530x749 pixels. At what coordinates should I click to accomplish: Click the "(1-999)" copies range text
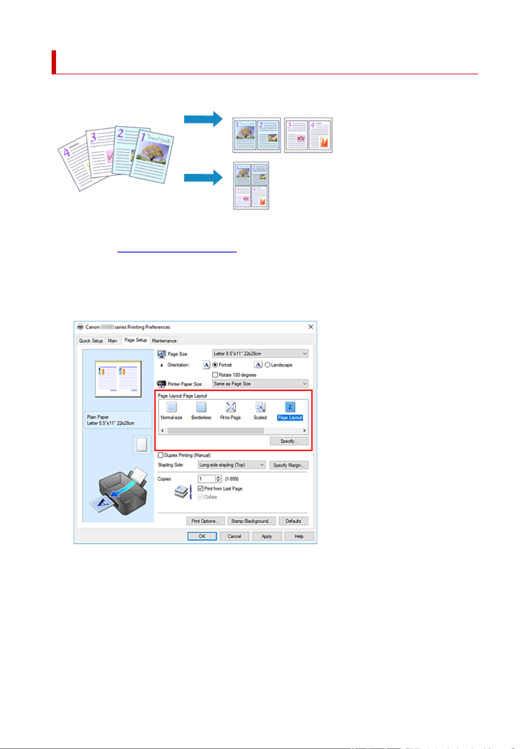point(232,479)
